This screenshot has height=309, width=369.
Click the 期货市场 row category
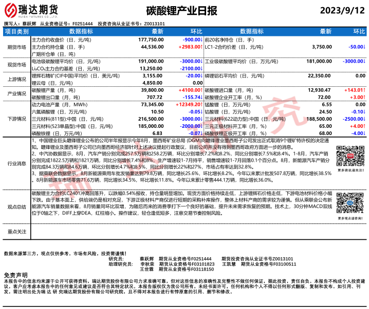point(16,46)
